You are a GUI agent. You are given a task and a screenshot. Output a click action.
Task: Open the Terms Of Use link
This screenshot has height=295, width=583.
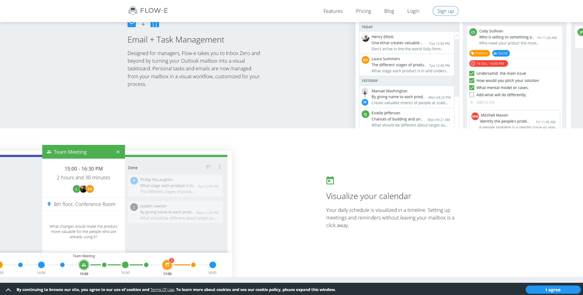pyautogui.click(x=162, y=290)
